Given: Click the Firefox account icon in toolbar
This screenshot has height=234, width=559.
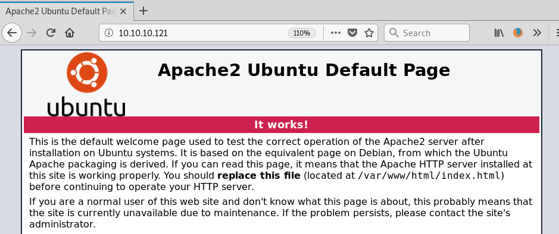Looking at the screenshot, I should 518,33.
